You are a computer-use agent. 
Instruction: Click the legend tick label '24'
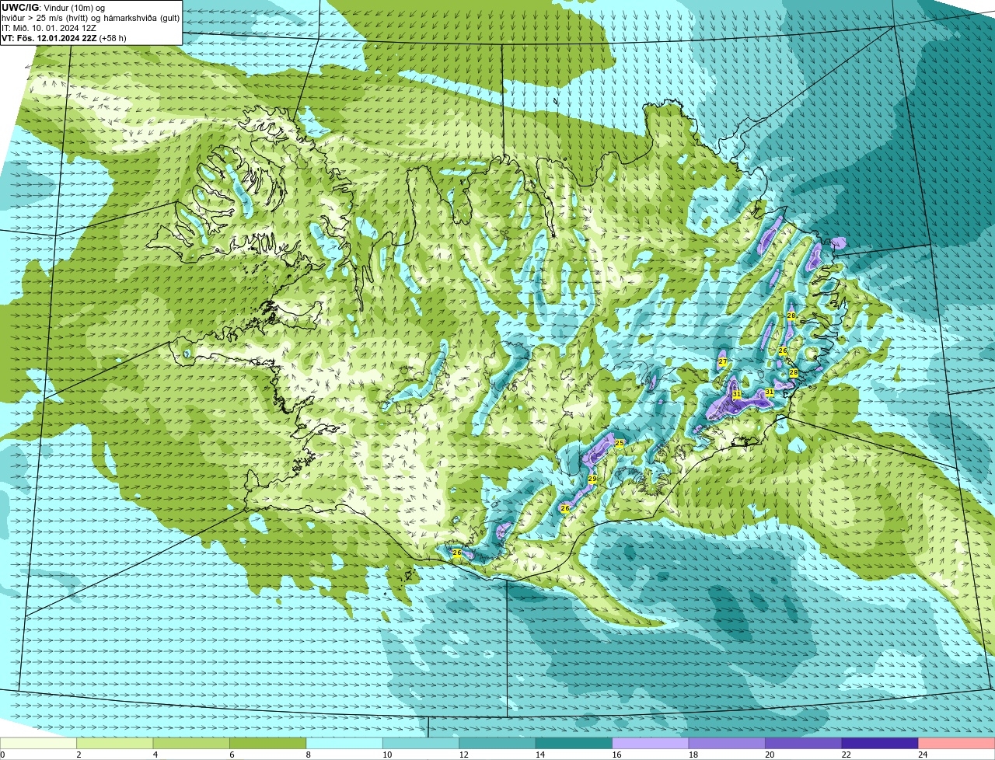(x=923, y=754)
